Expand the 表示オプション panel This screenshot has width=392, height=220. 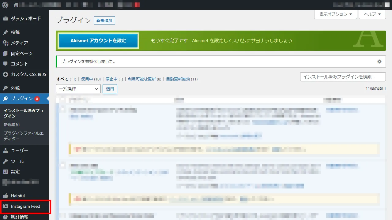pos(335,14)
